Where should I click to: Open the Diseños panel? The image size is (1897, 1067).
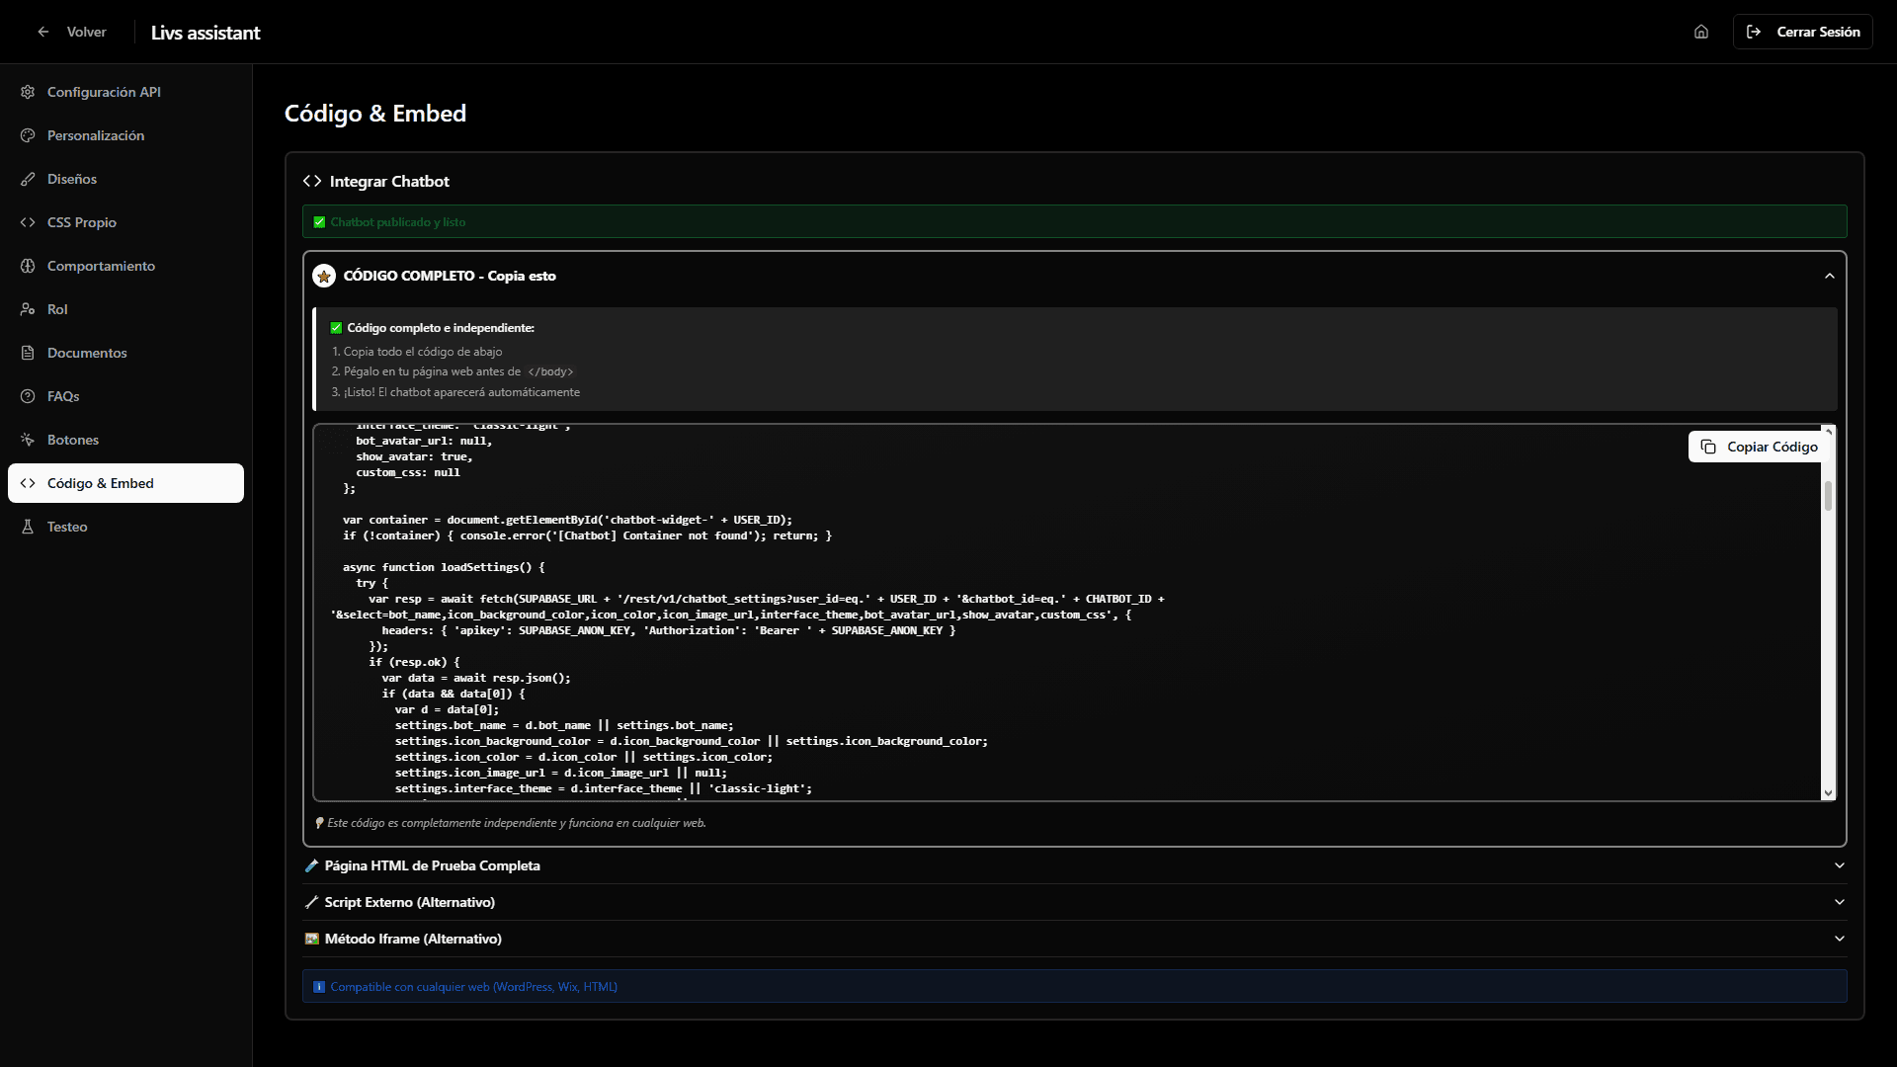(x=72, y=179)
